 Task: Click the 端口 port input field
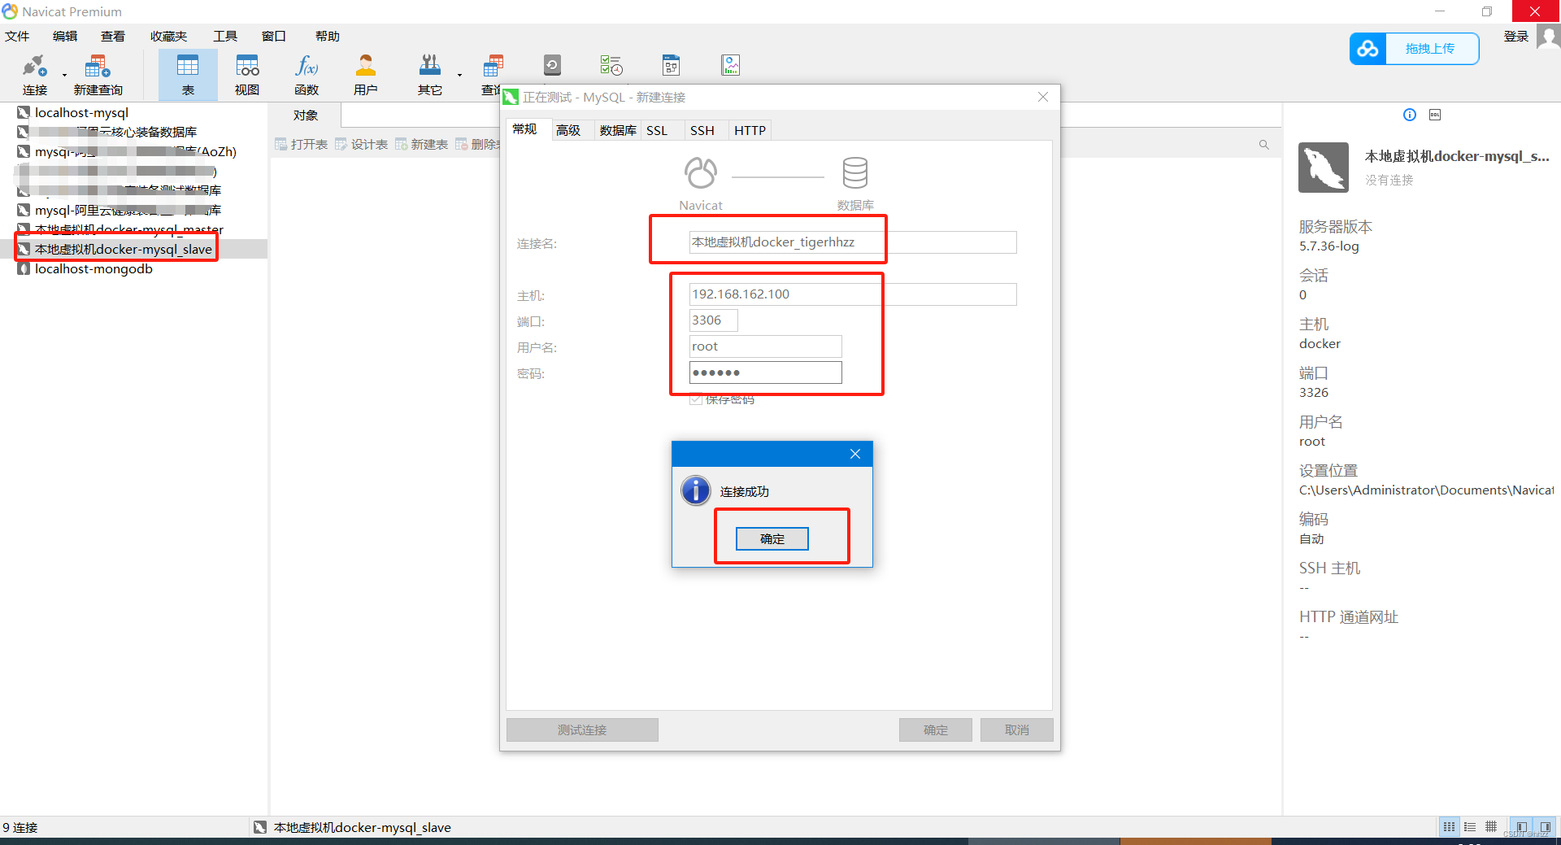tap(714, 320)
